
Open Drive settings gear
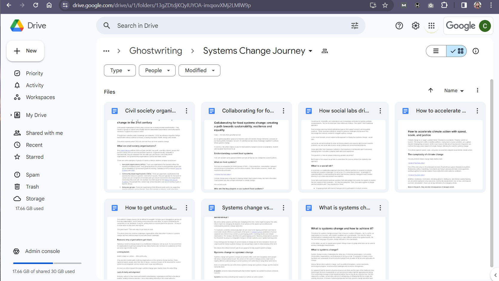pyautogui.click(x=415, y=26)
